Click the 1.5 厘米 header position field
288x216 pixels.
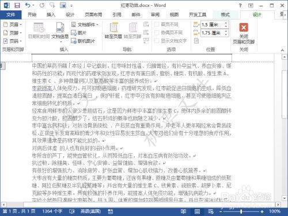tap(213, 25)
